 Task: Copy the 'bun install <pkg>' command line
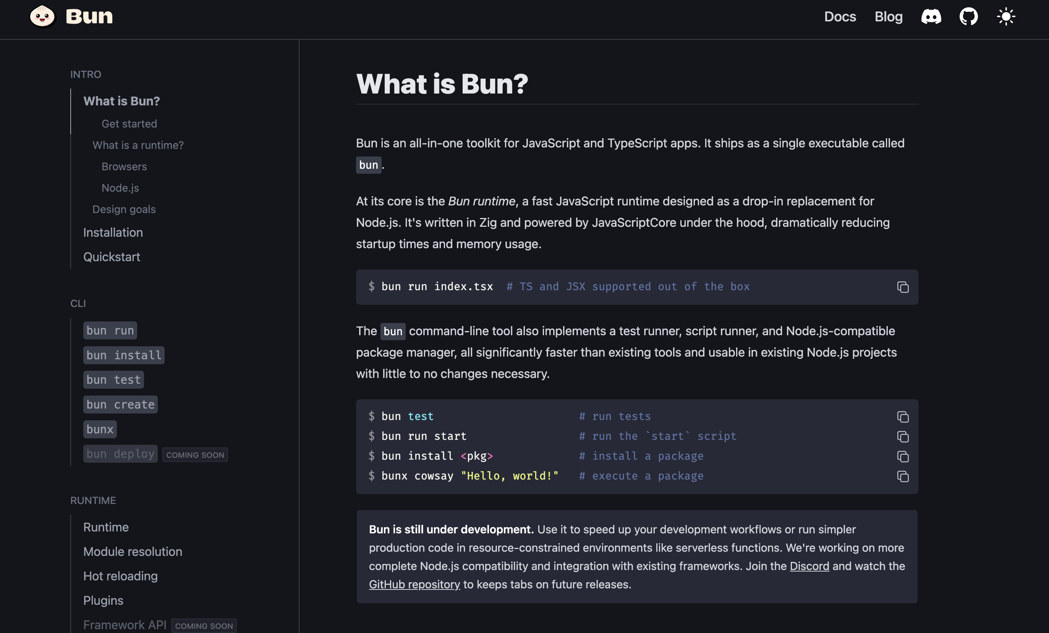[903, 457]
